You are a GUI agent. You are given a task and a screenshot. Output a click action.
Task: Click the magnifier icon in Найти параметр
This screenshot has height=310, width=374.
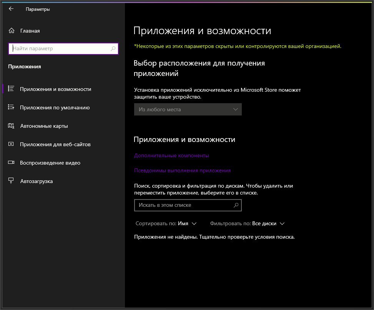[113, 49]
